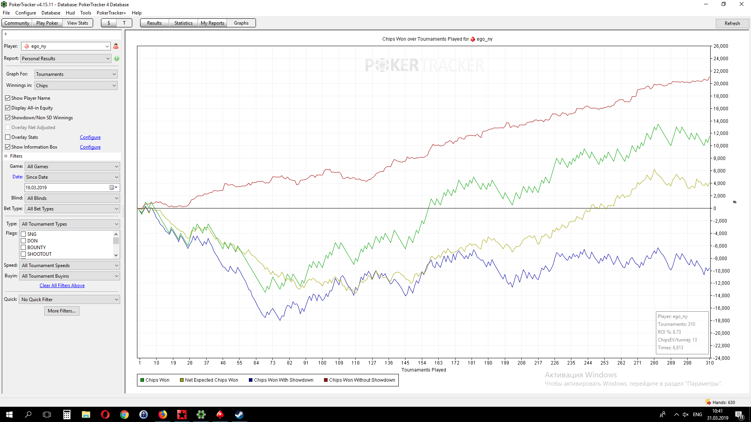Switch to the My Reports tab
Screen dimensions: 751x422
[213, 23]
